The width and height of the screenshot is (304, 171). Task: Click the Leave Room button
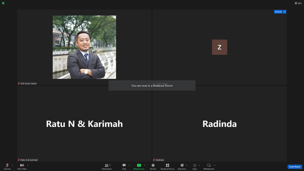[x=294, y=167]
